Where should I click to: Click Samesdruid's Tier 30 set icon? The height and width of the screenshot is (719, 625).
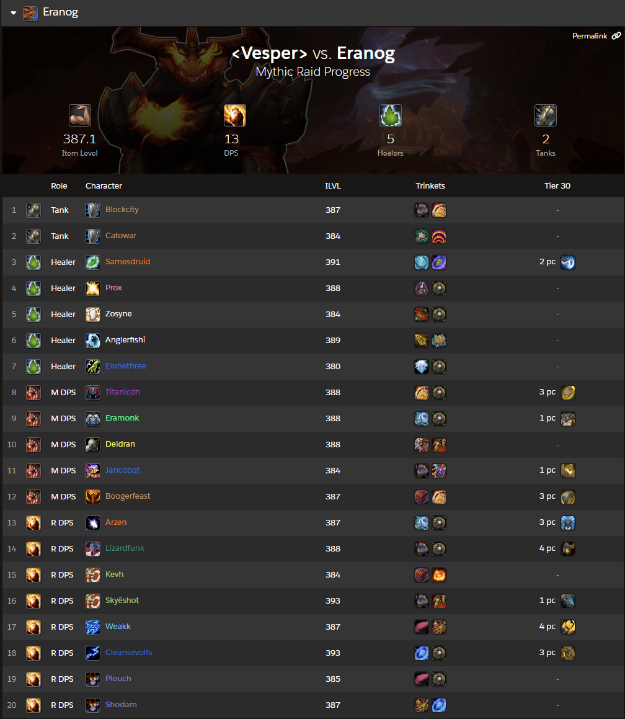coord(568,262)
